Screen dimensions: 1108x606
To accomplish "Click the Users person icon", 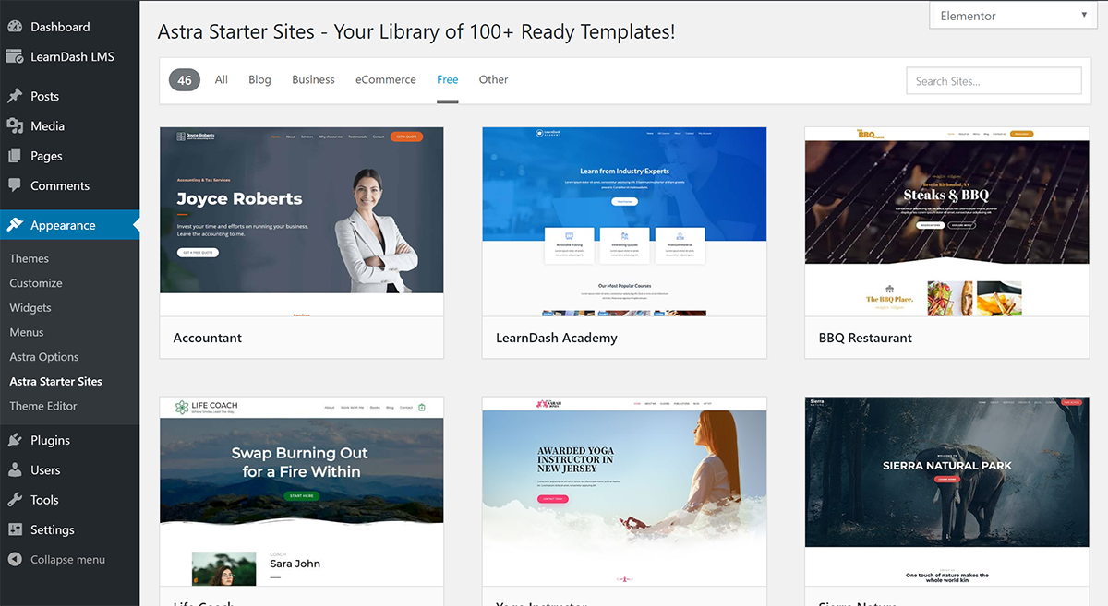I will pos(15,469).
